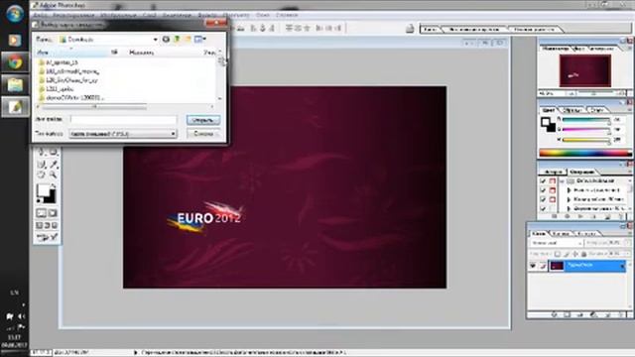Image resolution: width=635 pixels, height=357 pixels.
Task: Click the Открыть button in the dialog
Action: [x=203, y=120]
